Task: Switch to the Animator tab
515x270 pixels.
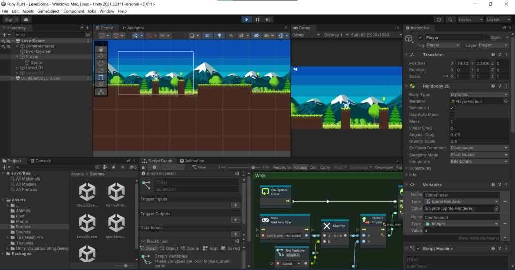Action: 133,28
